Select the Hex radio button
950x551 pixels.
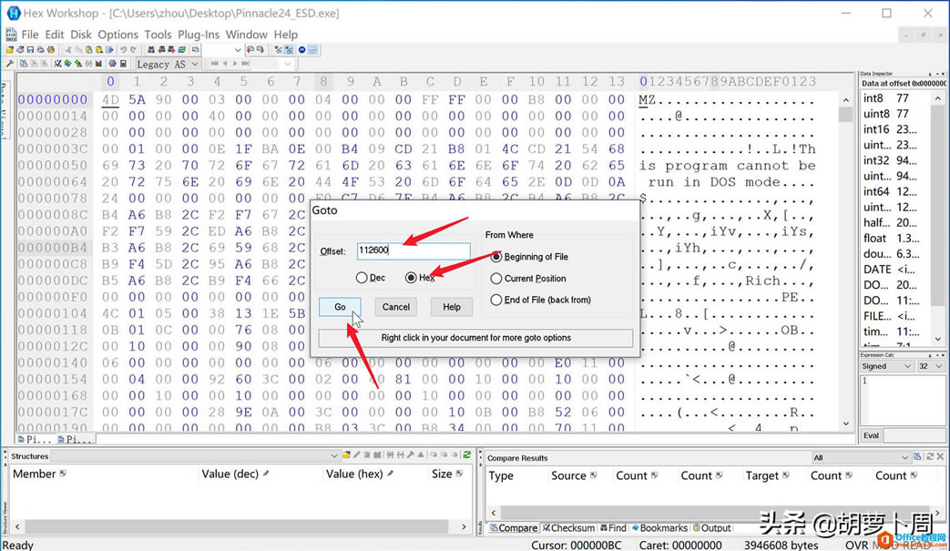[x=411, y=277]
